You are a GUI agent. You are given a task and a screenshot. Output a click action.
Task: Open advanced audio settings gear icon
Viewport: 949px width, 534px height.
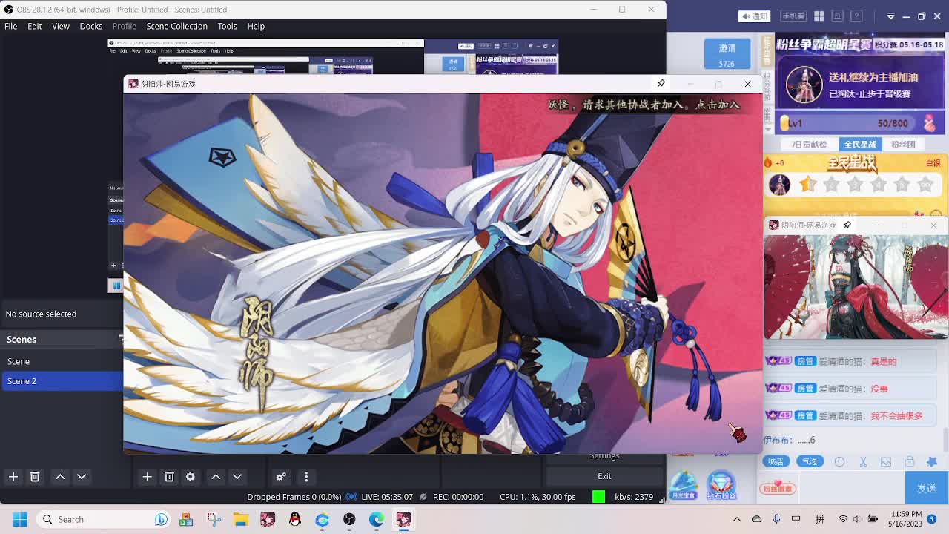[281, 477]
